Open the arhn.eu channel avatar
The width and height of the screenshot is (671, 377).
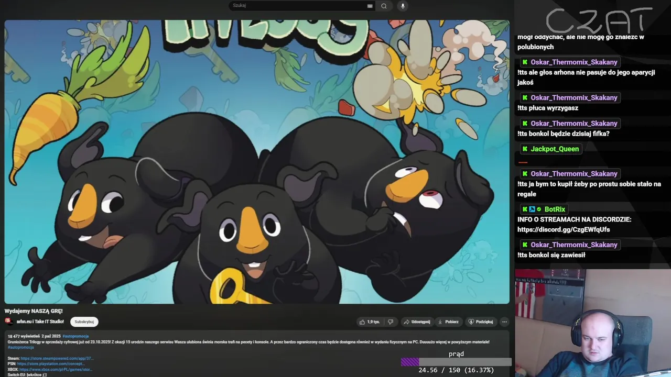pos(9,321)
